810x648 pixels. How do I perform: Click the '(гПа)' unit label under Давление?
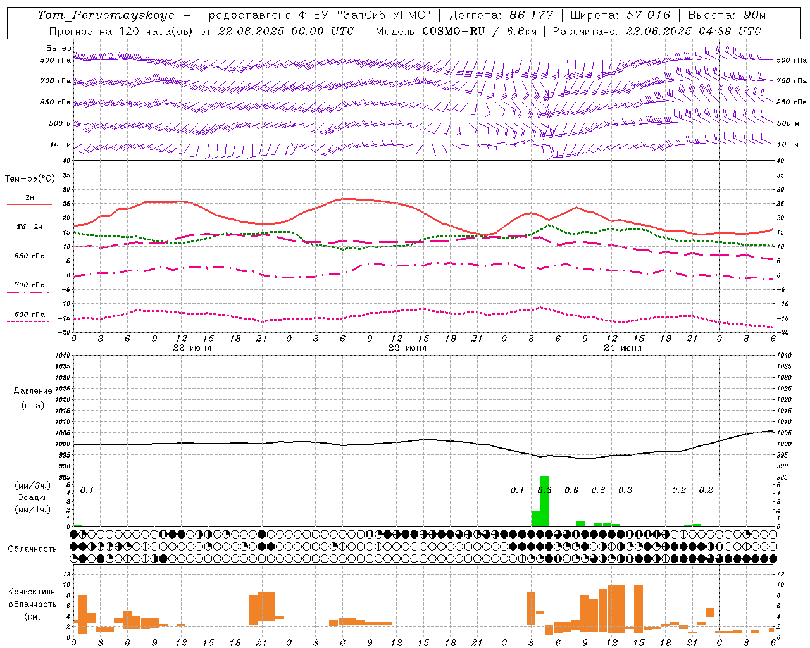pos(33,405)
